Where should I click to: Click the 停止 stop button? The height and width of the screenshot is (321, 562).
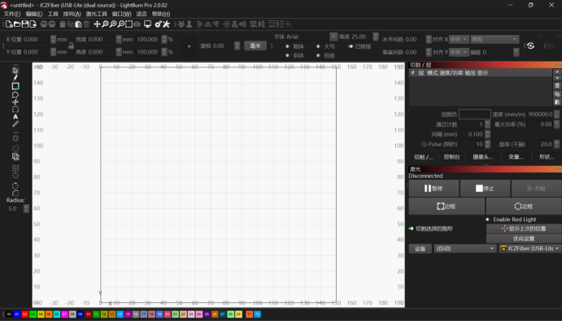click(x=485, y=189)
